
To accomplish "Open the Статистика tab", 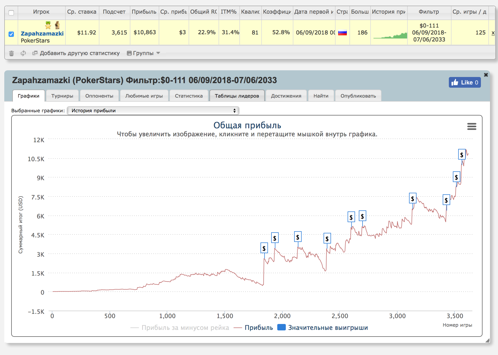I will coord(189,96).
